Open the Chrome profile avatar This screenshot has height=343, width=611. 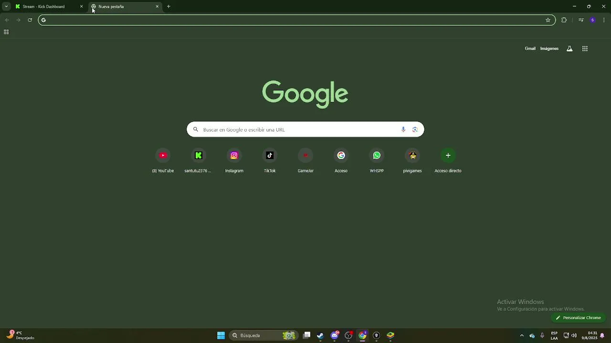[592, 20]
